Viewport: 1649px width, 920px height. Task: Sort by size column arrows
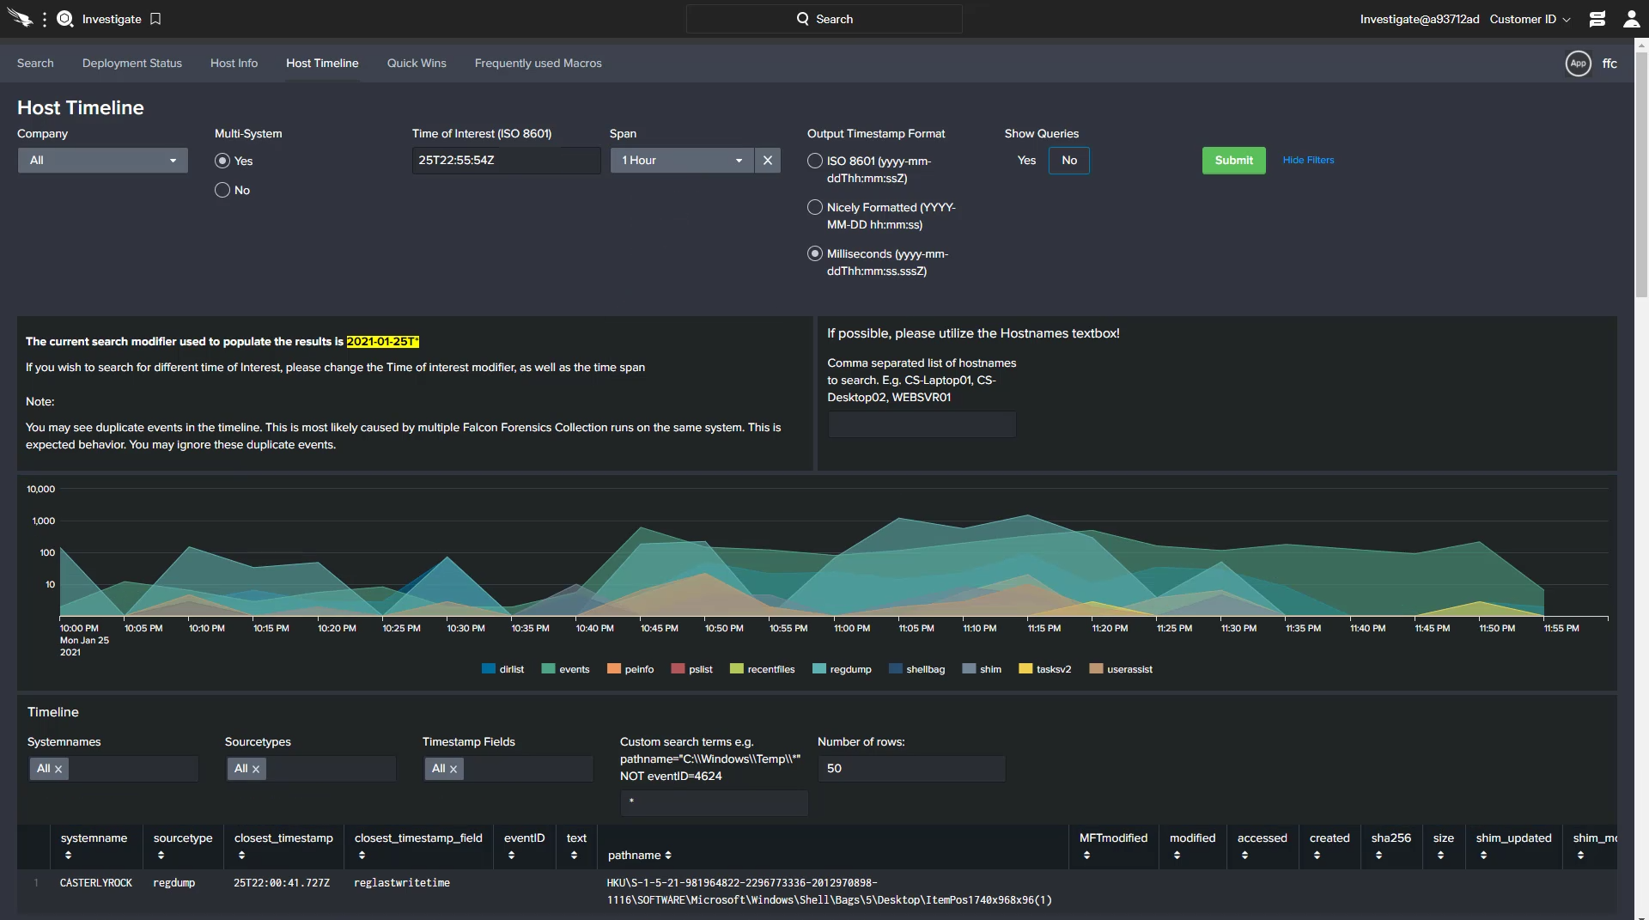tap(1441, 856)
